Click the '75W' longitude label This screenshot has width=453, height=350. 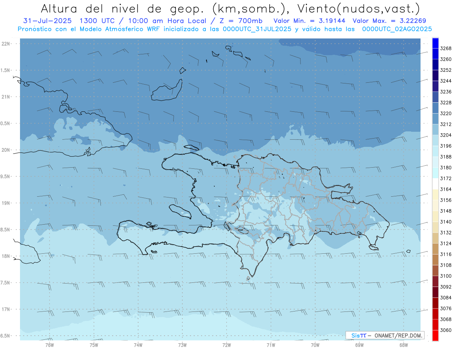coord(94,344)
